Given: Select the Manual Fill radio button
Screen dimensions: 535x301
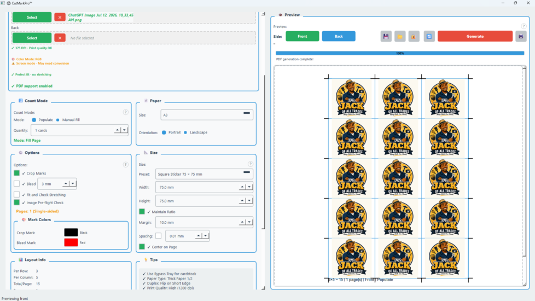Looking at the screenshot, I should (57, 120).
